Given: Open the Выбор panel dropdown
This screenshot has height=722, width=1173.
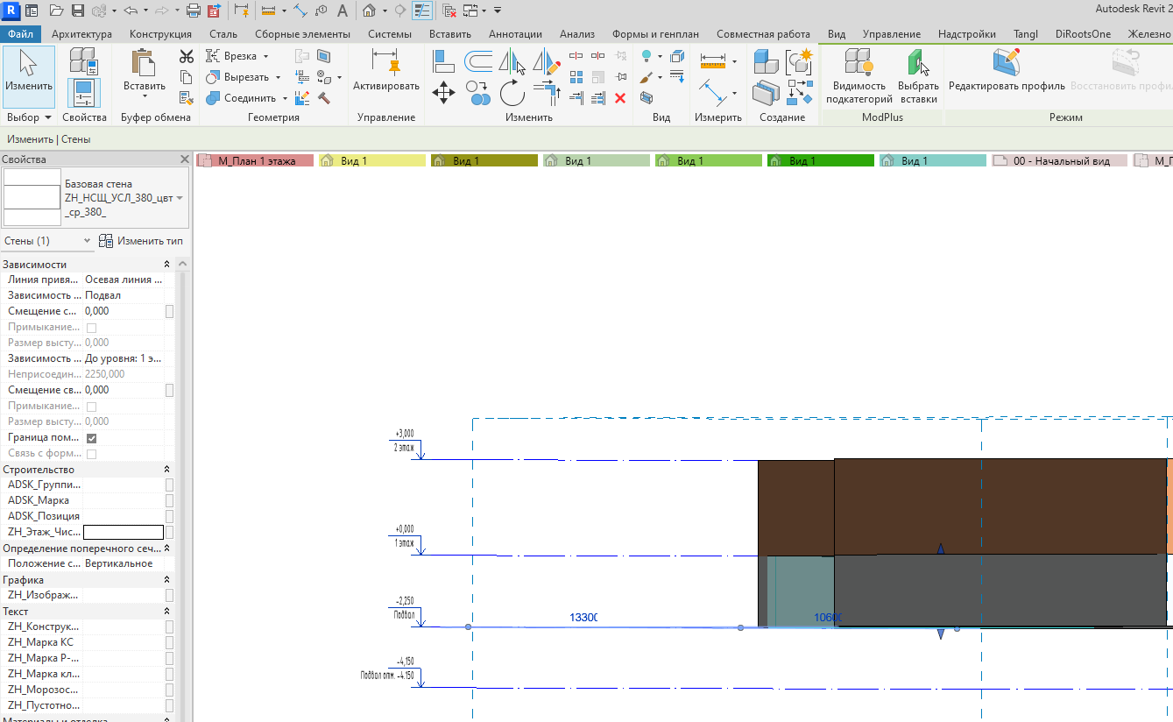Looking at the screenshot, I should (29, 117).
